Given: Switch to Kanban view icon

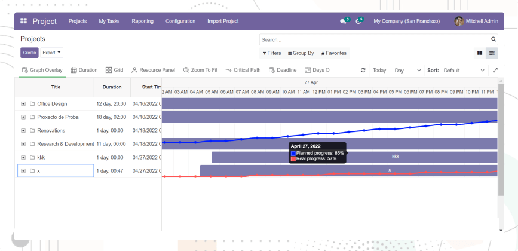Looking at the screenshot, I should (480, 53).
